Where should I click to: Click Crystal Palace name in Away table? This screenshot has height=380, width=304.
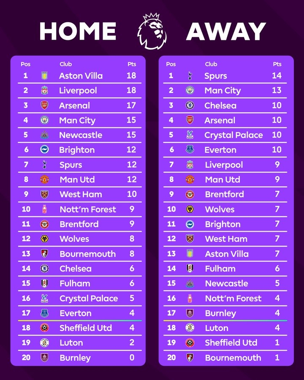233,135
